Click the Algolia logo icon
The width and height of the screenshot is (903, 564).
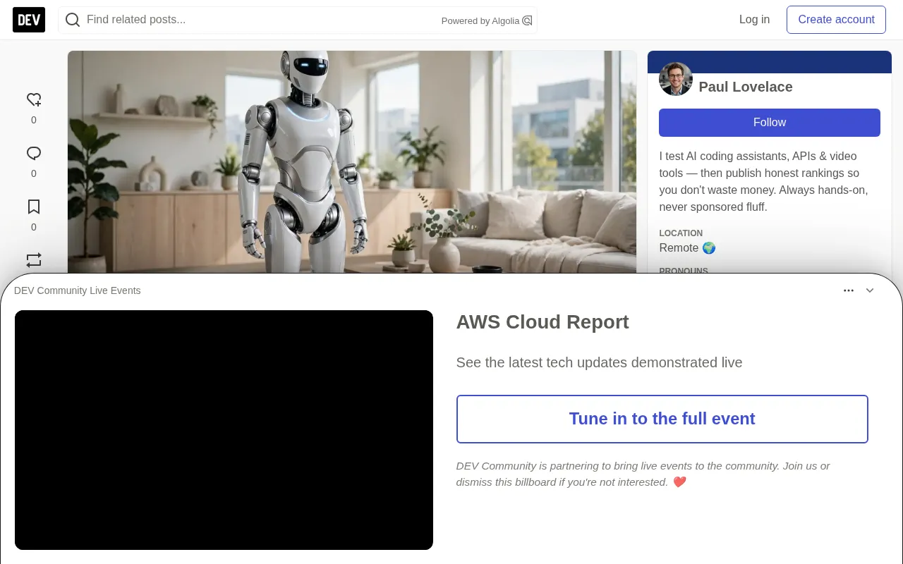(x=527, y=20)
